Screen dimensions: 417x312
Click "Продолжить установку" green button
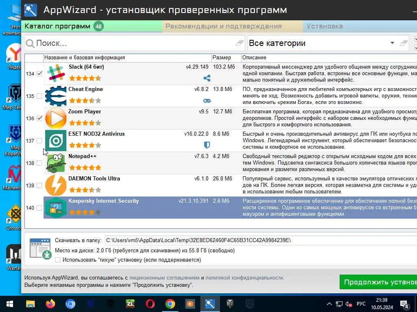(378, 282)
